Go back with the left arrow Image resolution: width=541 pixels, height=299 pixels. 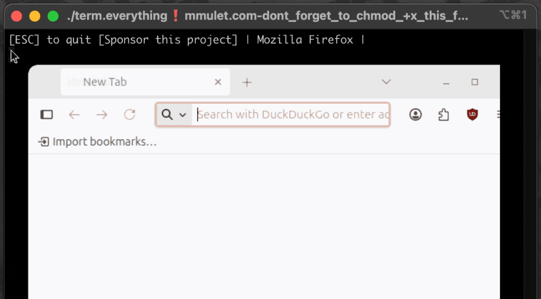click(74, 115)
